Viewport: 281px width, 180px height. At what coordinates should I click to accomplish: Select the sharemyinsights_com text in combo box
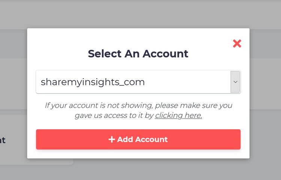coord(93,82)
